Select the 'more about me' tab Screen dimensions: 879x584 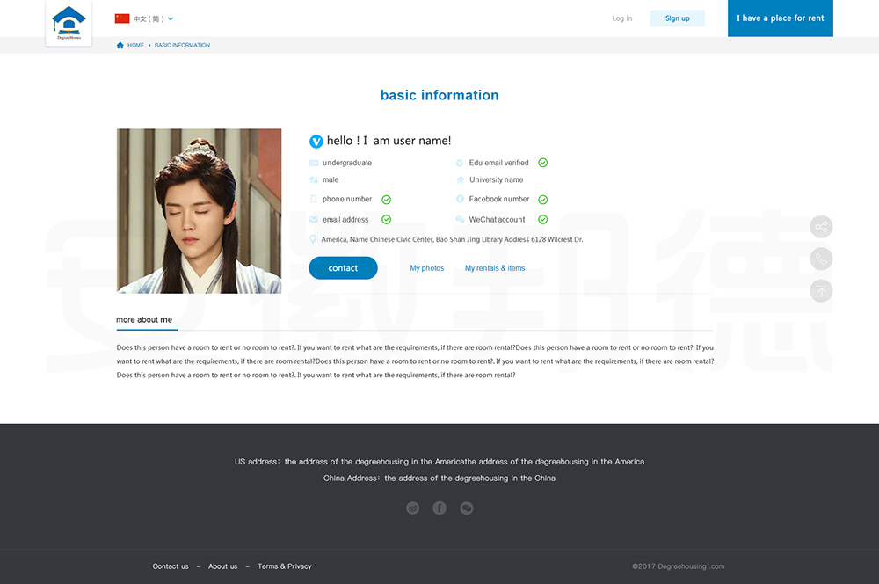pyautogui.click(x=144, y=320)
